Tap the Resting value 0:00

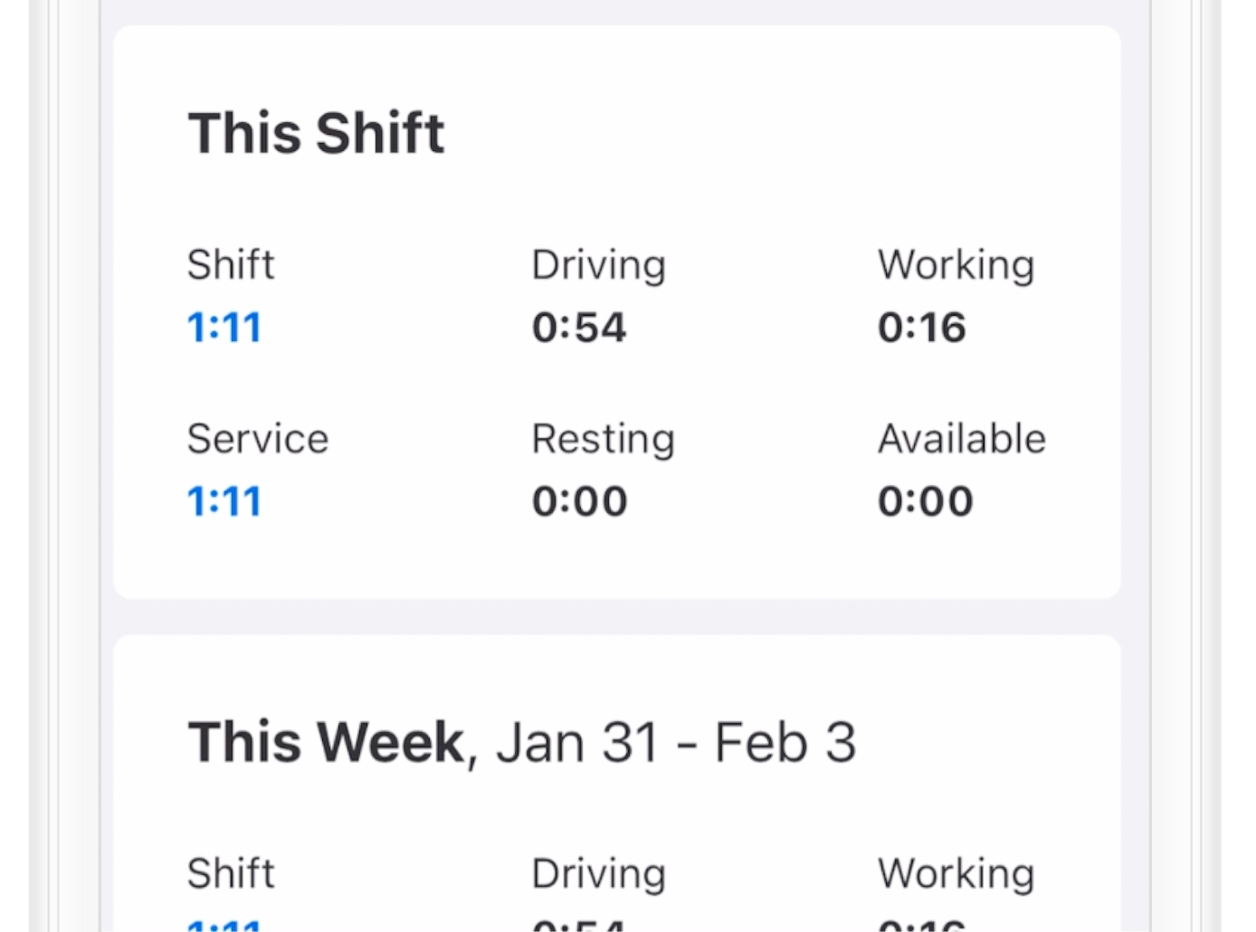[x=579, y=499]
